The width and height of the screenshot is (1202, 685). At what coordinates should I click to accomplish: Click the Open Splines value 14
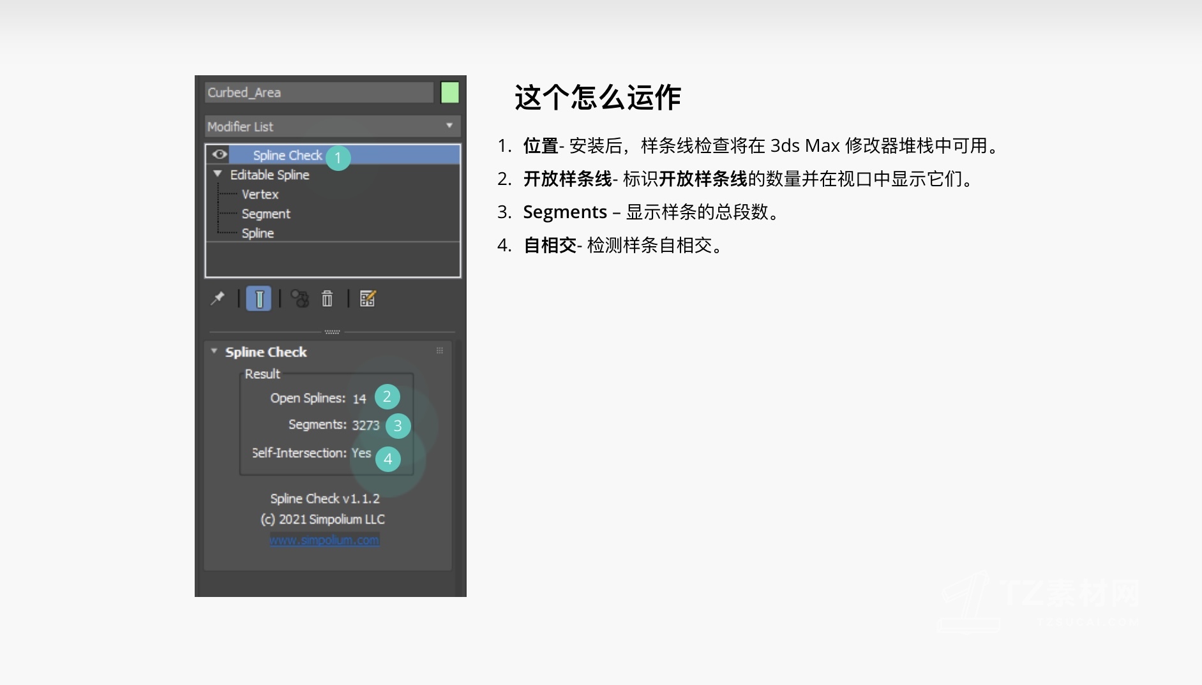click(359, 399)
